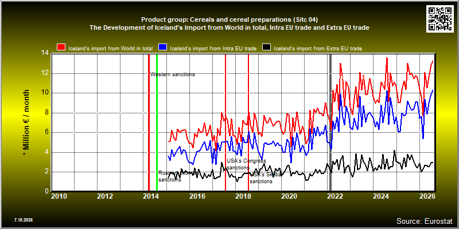Click the x-axis label 2014
This screenshot has width=459, height=229.
click(151, 196)
